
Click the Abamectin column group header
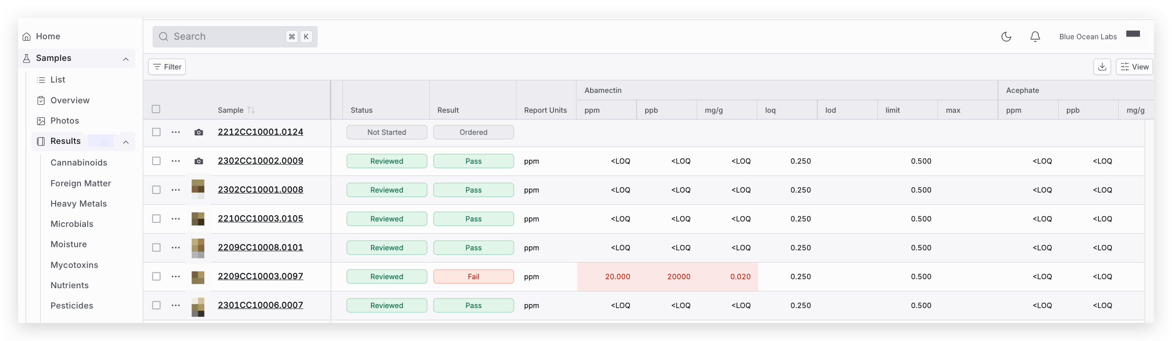602,90
